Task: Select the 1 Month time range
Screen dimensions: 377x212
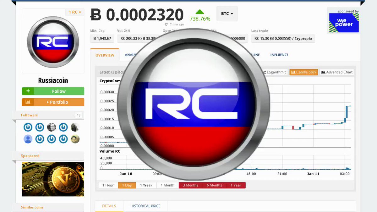Action: pyautogui.click(x=167, y=185)
